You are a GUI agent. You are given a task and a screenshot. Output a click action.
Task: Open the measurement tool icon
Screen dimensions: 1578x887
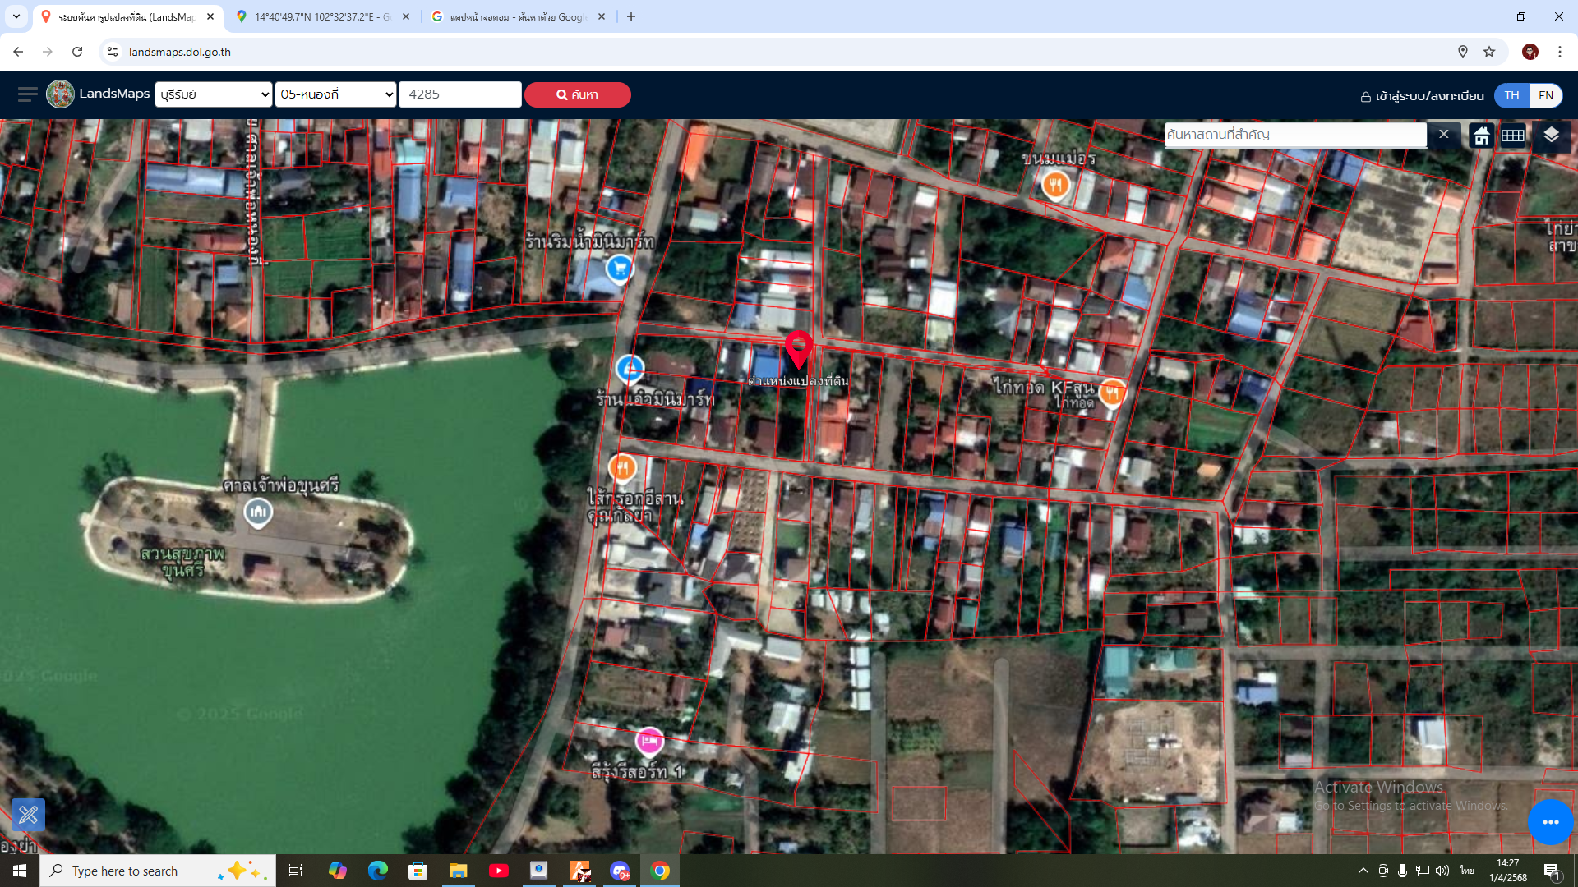click(x=28, y=815)
